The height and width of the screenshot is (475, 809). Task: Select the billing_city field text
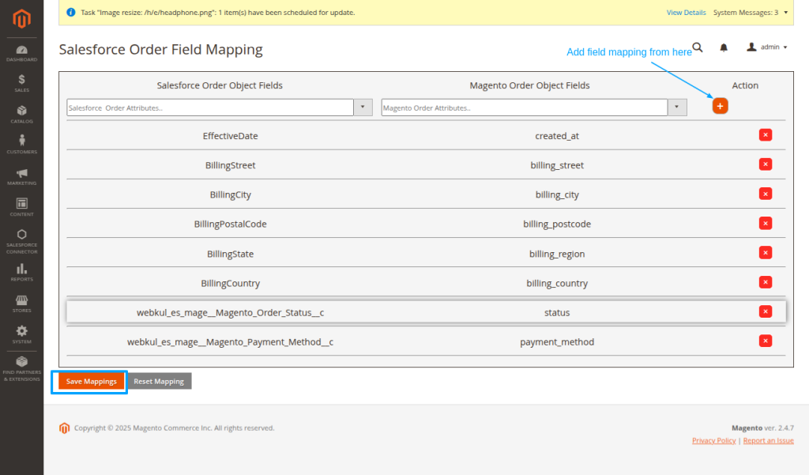pyautogui.click(x=557, y=194)
